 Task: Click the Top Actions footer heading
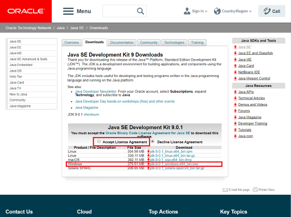(163, 212)
